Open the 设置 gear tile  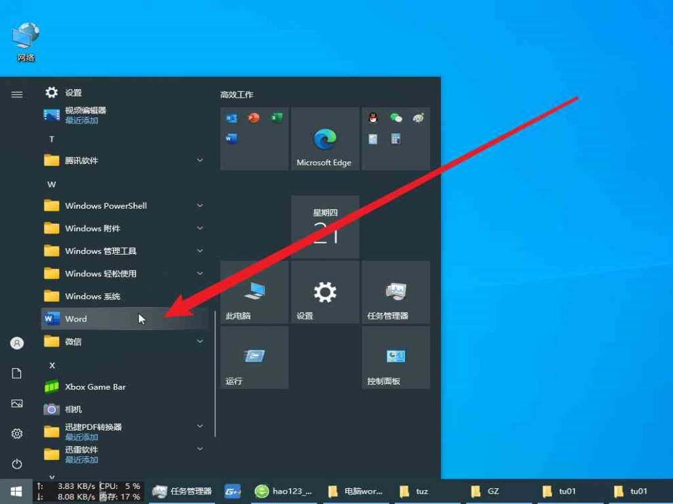click(325, 292)
